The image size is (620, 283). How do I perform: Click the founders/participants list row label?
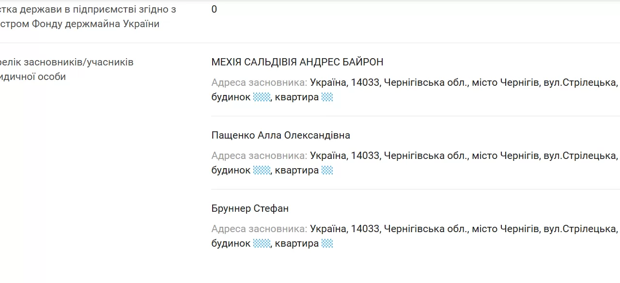click(66, 63)
